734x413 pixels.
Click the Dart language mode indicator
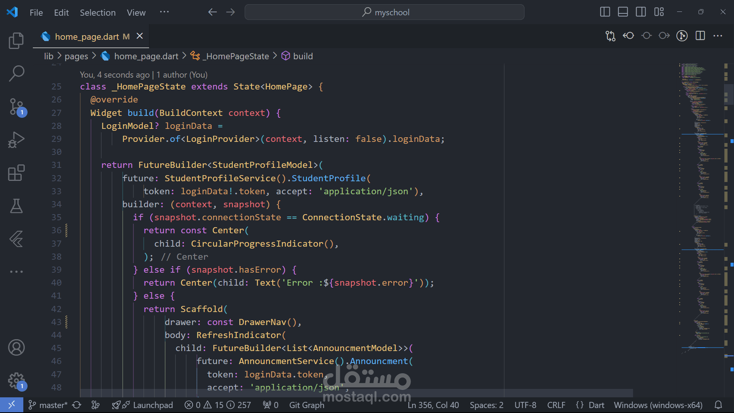pos(596,405)
